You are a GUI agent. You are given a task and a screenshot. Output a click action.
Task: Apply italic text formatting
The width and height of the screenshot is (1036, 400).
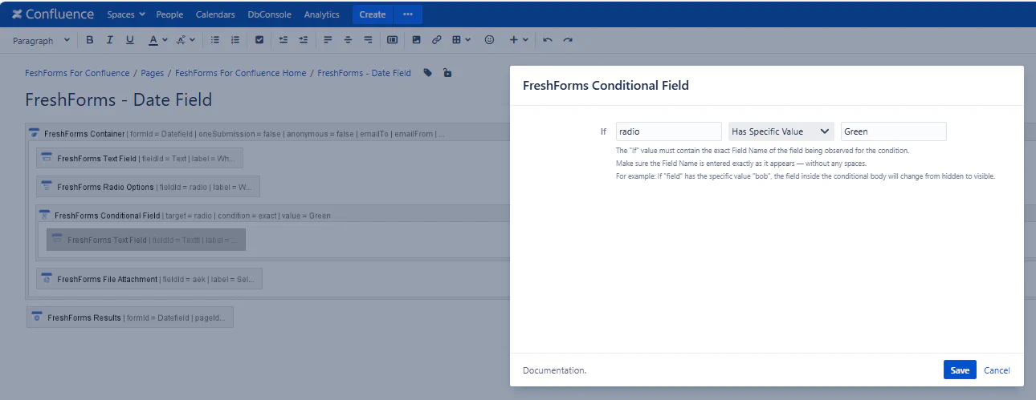pos(110,40)
